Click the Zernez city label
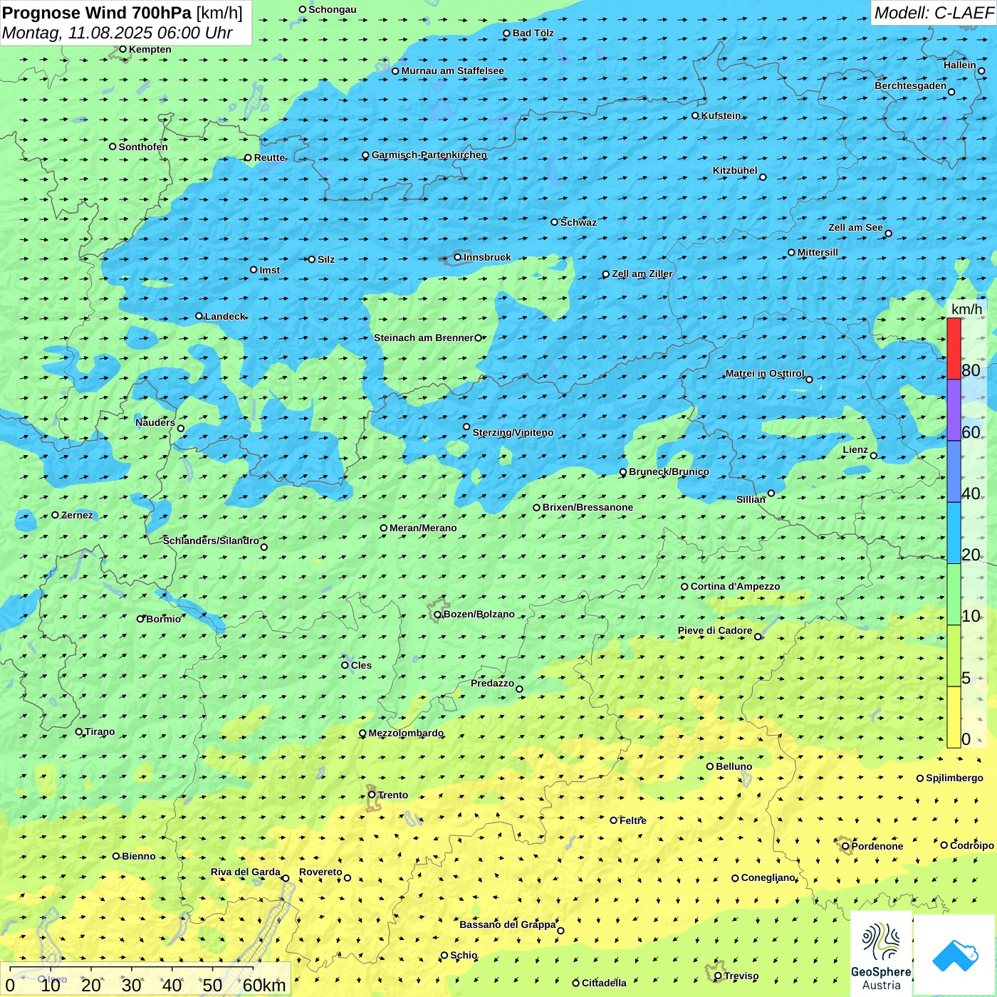This screenshot has width=997, height=997. (x=77, y=515)
